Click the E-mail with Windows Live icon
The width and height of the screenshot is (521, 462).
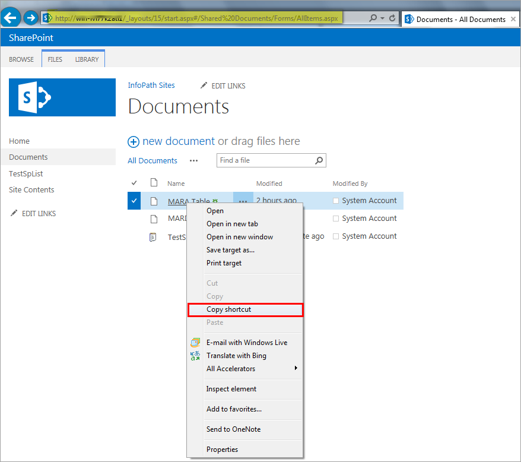(x=195, y=343)
